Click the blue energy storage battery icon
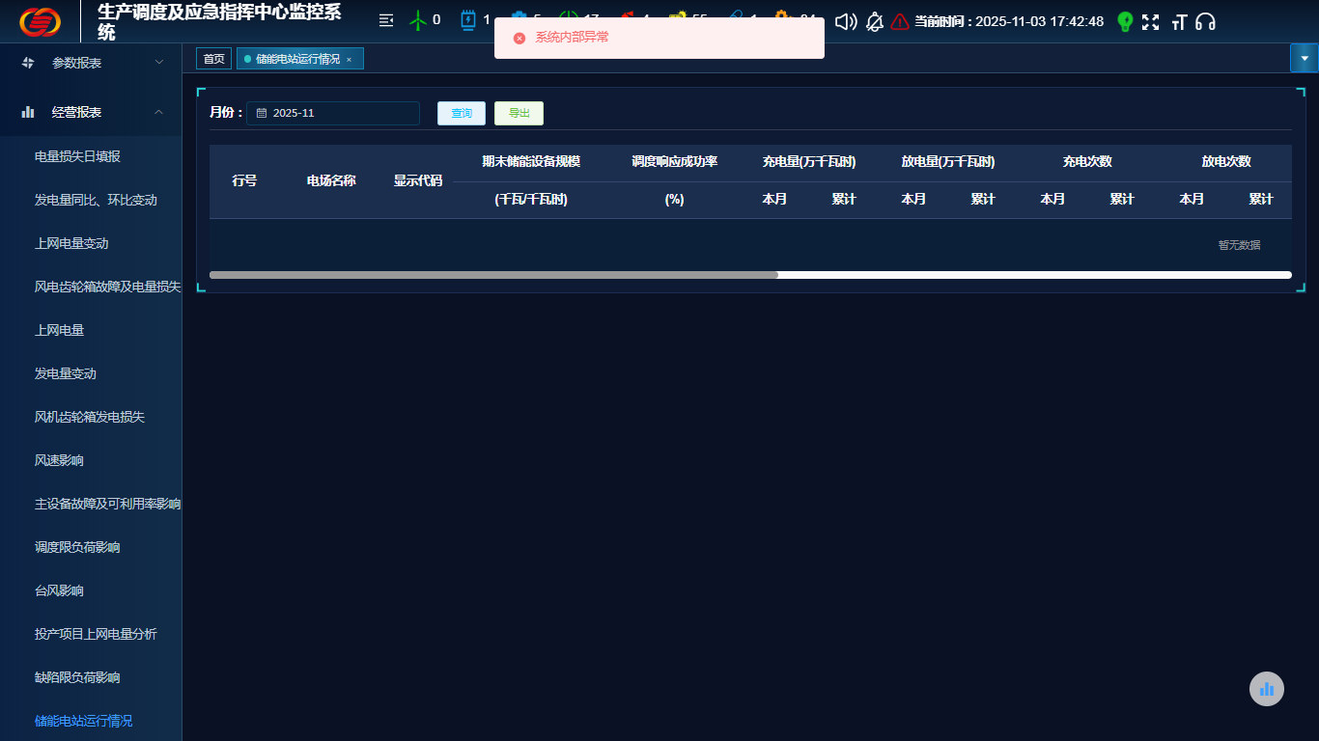 pos(468,20)
